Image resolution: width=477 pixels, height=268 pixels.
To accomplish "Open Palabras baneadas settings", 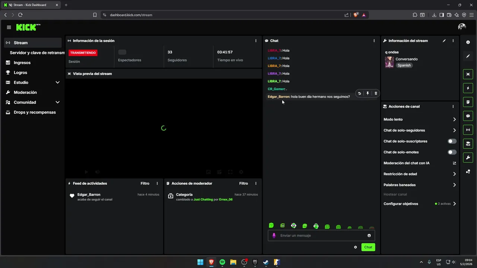I will [420, 185].
